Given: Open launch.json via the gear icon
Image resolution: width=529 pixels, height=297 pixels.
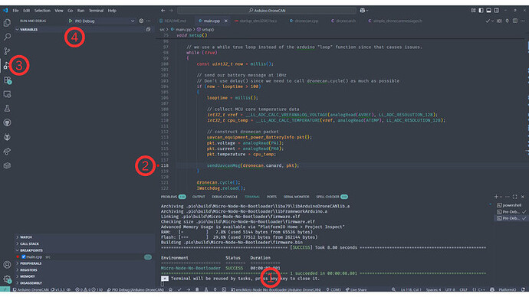Looking at the screenshot, I should coord(141,21).
